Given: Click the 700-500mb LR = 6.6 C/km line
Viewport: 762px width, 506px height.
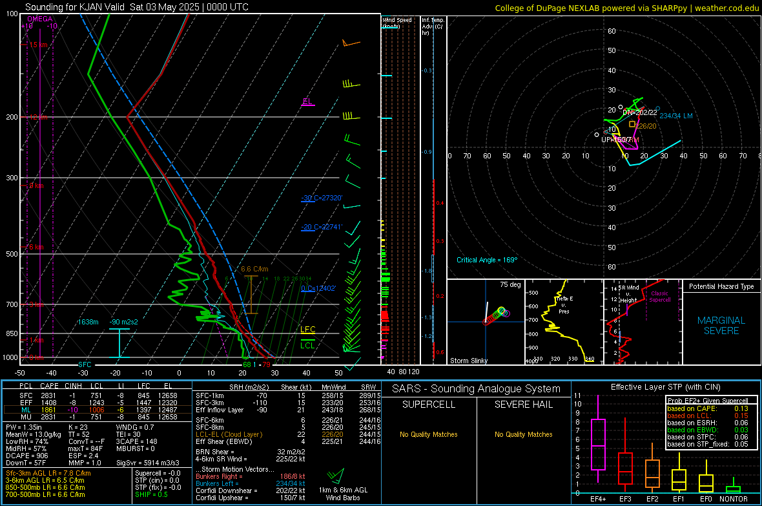Looking at the screenshot, I should pos(45,494).
